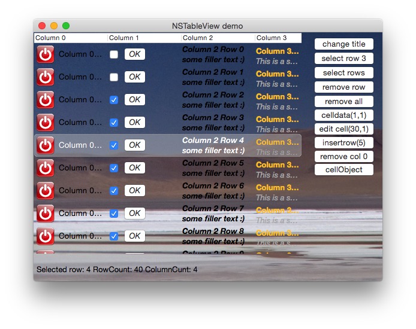Click the Column 0 table header
Screen dimensions: 416x329
(71, 38)
